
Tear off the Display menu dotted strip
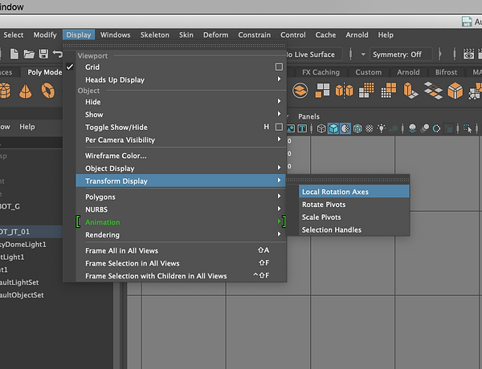pyautogui.click(x=174, y=46)
